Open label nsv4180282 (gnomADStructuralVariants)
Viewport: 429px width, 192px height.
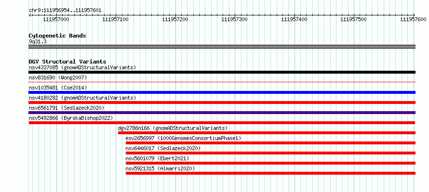pyautogui.click(x=82, y=98)
